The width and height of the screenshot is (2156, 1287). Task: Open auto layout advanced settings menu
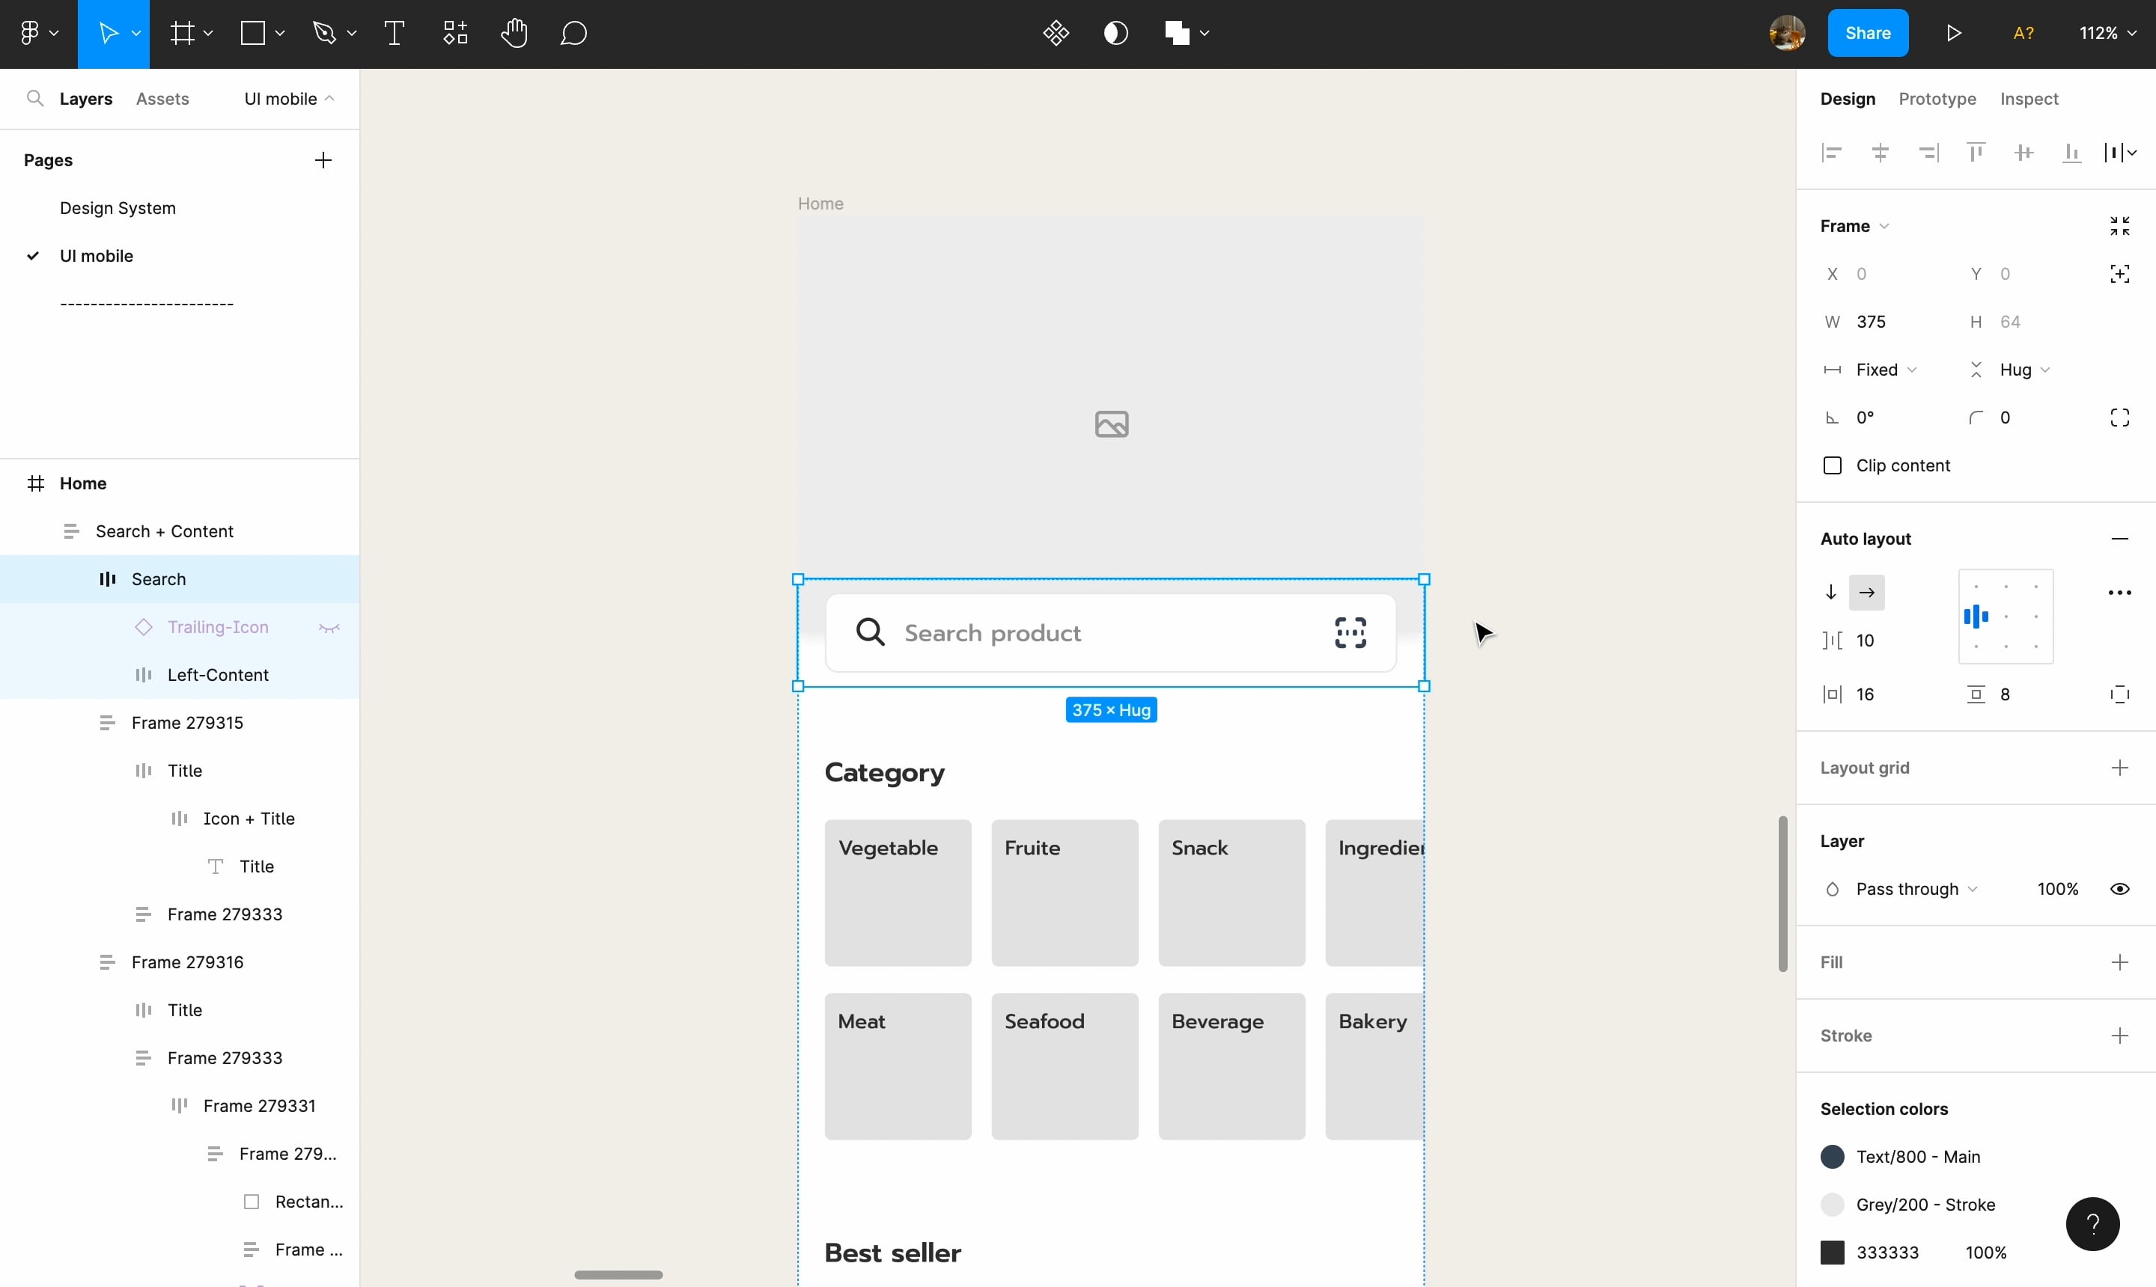[x=2119, y=593]
